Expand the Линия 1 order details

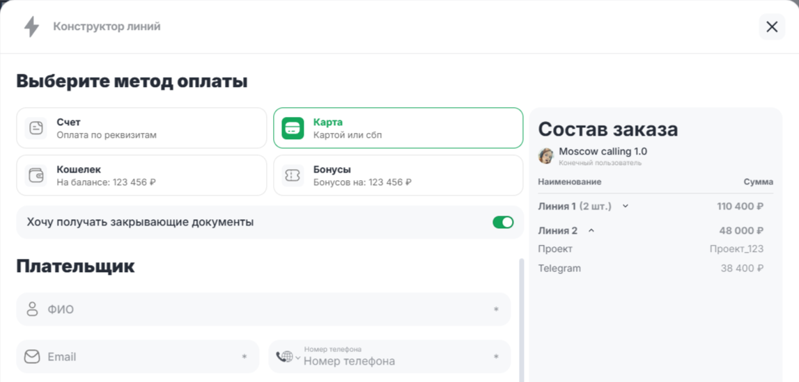pyautogui.click(x=625, y=206)
